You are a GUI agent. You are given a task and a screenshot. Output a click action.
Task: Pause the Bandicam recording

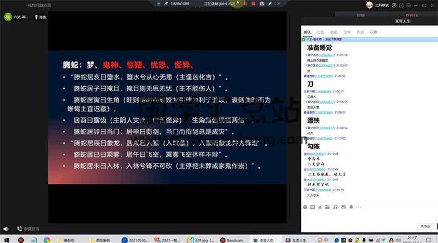click(245, 4)
